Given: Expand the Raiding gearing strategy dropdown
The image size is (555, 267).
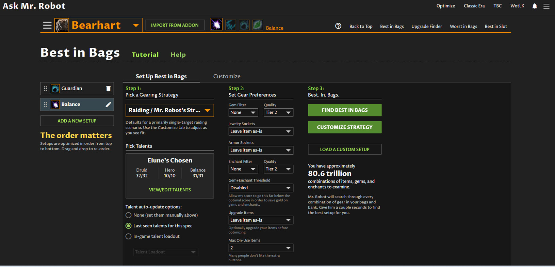Looking at the screenshot, I should [169, 110].
